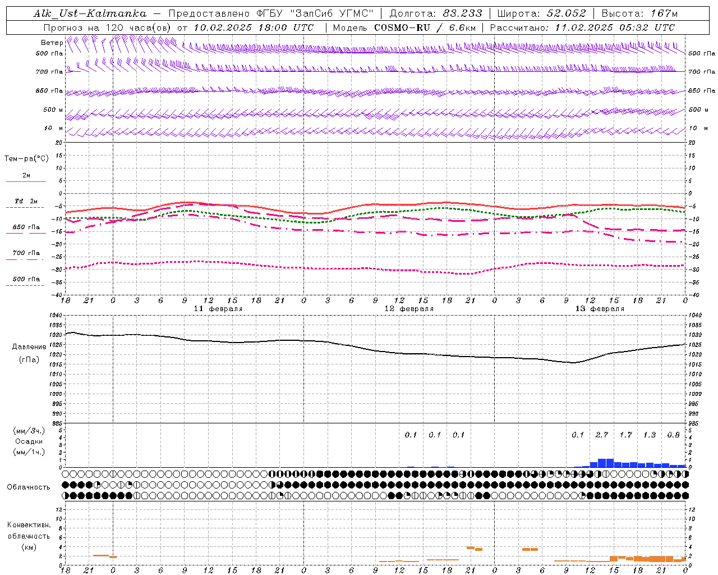The image size is (718, 575).
Task: Click the 3-hour precipitation value '1.3'
Action: pyautogui.click(x=650, y=435)
